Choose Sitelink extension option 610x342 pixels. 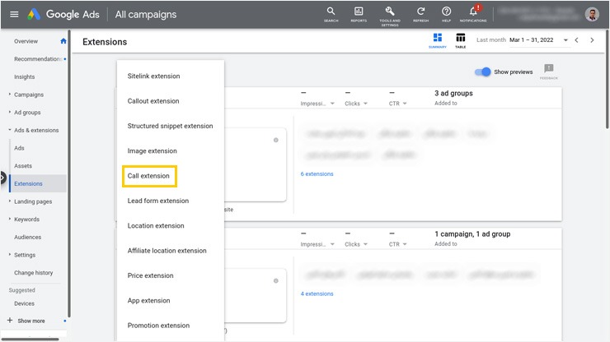[153, 76]
